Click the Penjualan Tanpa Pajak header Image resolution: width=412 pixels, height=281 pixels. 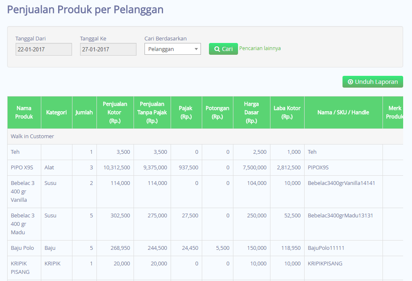(x=152, y=112)
